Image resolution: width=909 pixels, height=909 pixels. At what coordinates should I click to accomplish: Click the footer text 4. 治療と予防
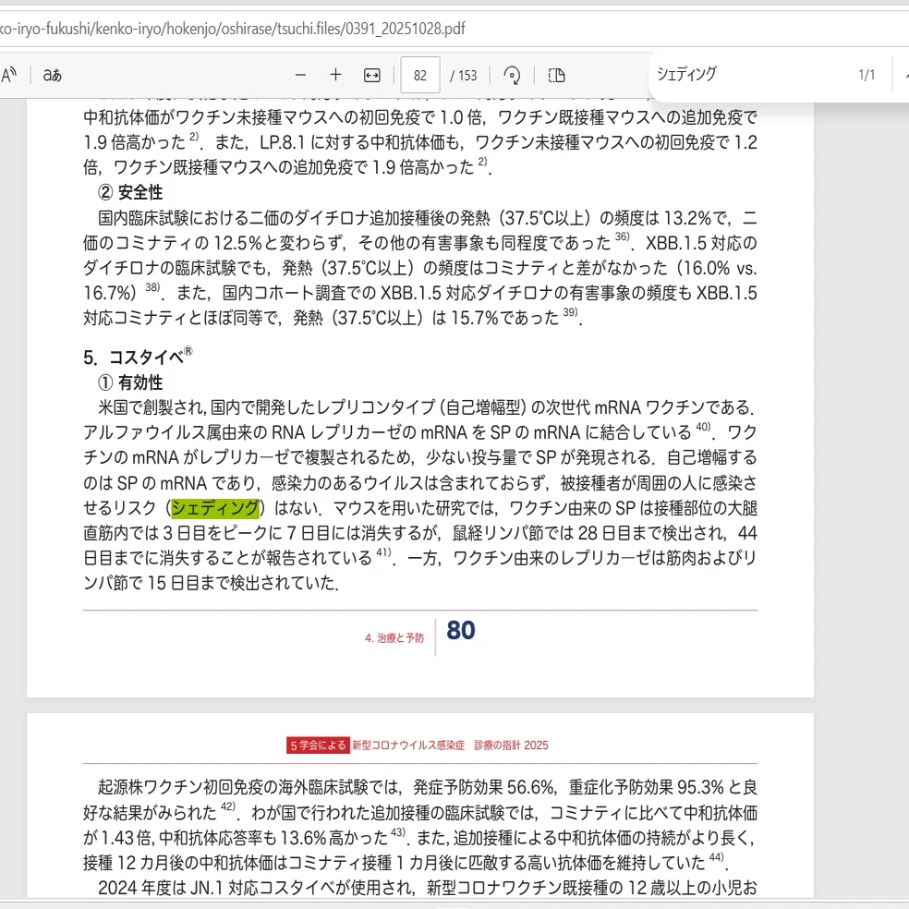[394, 637]
